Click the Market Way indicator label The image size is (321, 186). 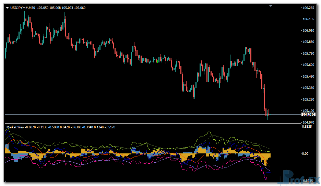[16, 127]
